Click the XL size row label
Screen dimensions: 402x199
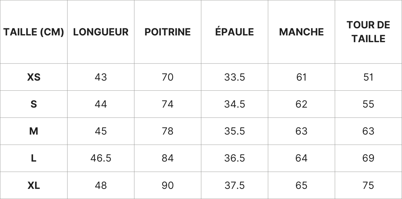point(34,185)
